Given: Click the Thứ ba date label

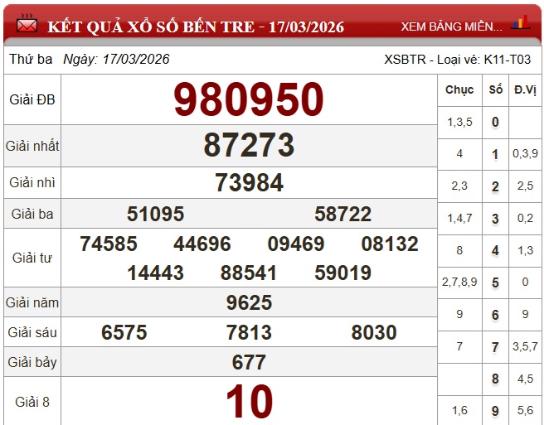Looking at the screenshot, I should click(31, 60).
